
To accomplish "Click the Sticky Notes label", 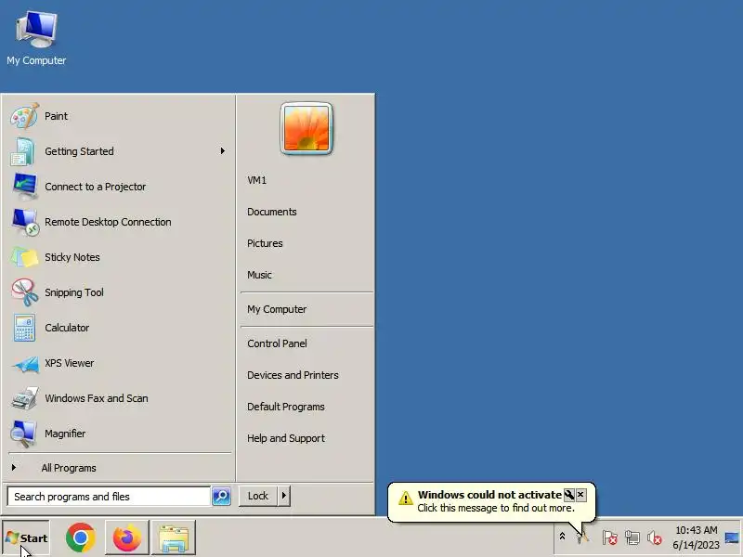I will tap(72, 257).
